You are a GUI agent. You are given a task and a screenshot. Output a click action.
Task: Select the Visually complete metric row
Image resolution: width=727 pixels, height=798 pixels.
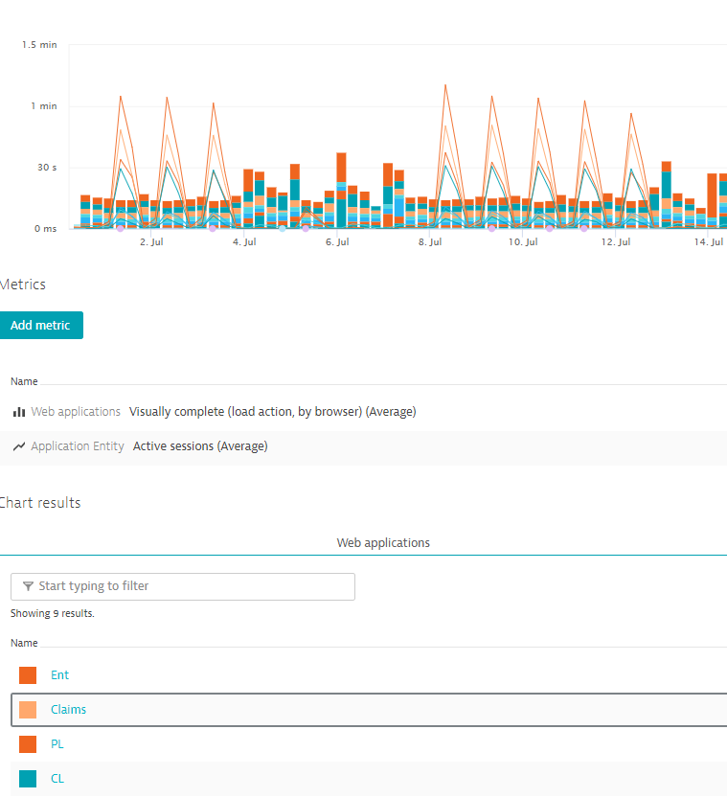point(272,412)
